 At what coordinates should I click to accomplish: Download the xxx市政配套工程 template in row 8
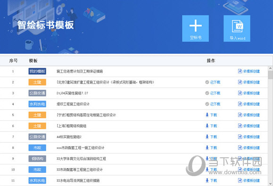click(211, 147)
